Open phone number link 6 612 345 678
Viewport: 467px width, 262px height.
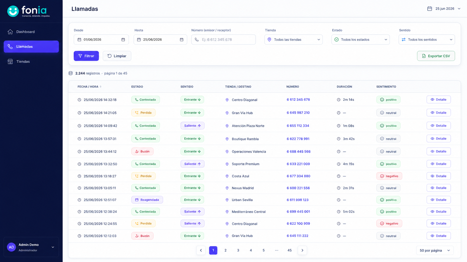(x=298, y=100)
